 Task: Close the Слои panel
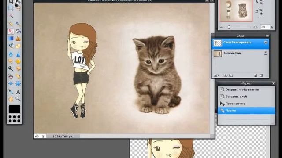pyautogui.click(x=267, y=36)
